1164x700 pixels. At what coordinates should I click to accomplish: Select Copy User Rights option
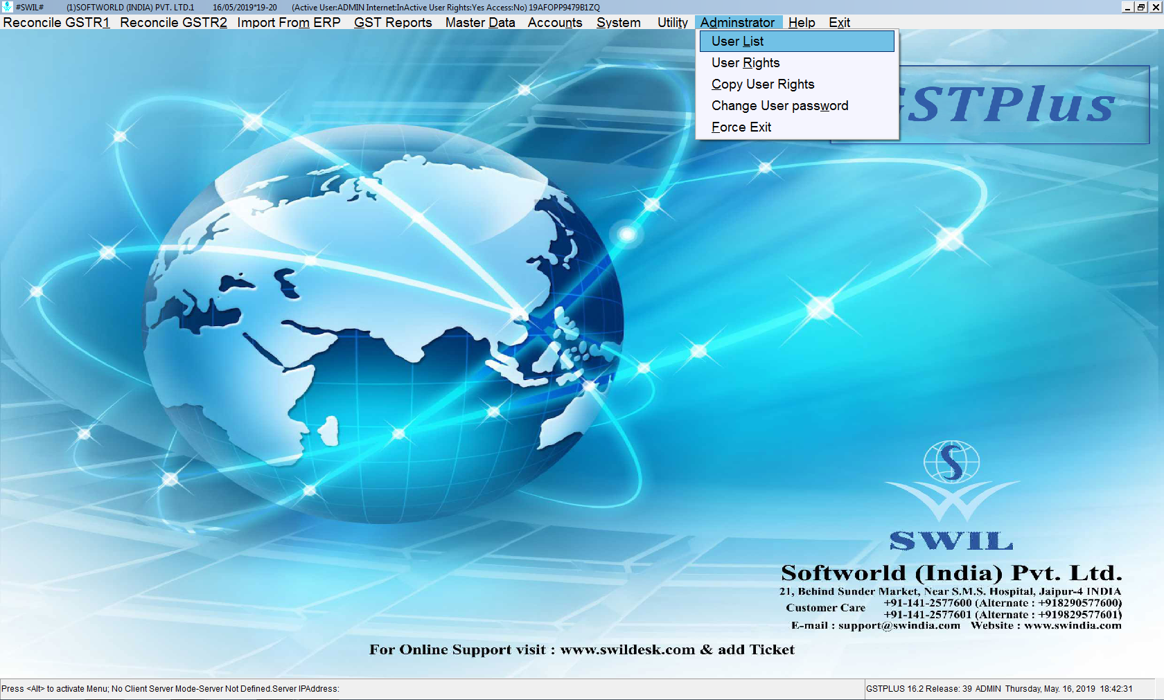pyautogui.click(x=797, y=84)
